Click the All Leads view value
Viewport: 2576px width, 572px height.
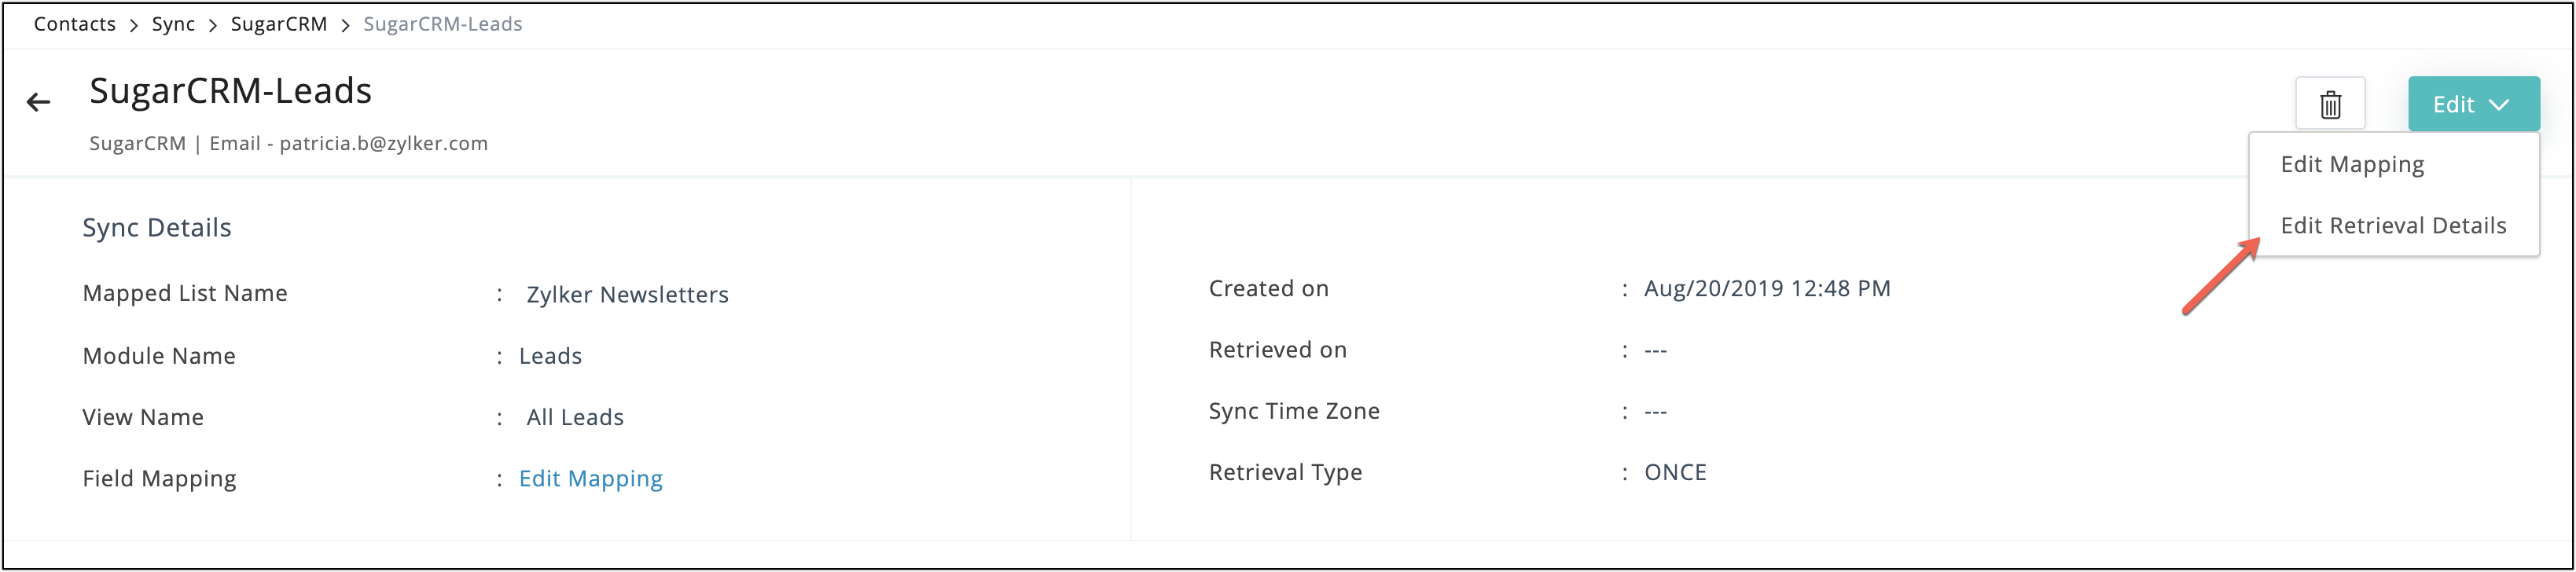[x=575, y=418]
